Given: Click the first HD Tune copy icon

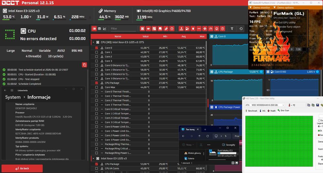Looking at the screenshot, I should (308, 105).
